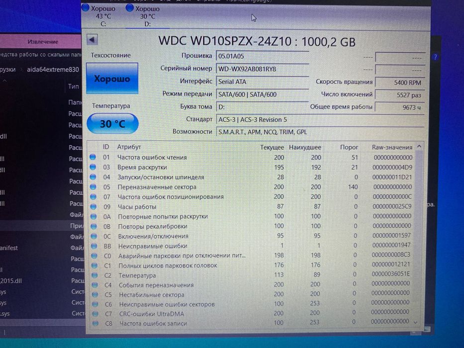Click aida64extreme830 in Explorer address path
Image resolution: width=464 pixels, height=348 pixels.
53,70
